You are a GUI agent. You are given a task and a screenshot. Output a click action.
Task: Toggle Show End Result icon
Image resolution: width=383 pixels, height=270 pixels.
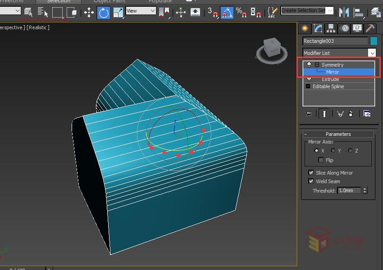pos(324,114)
